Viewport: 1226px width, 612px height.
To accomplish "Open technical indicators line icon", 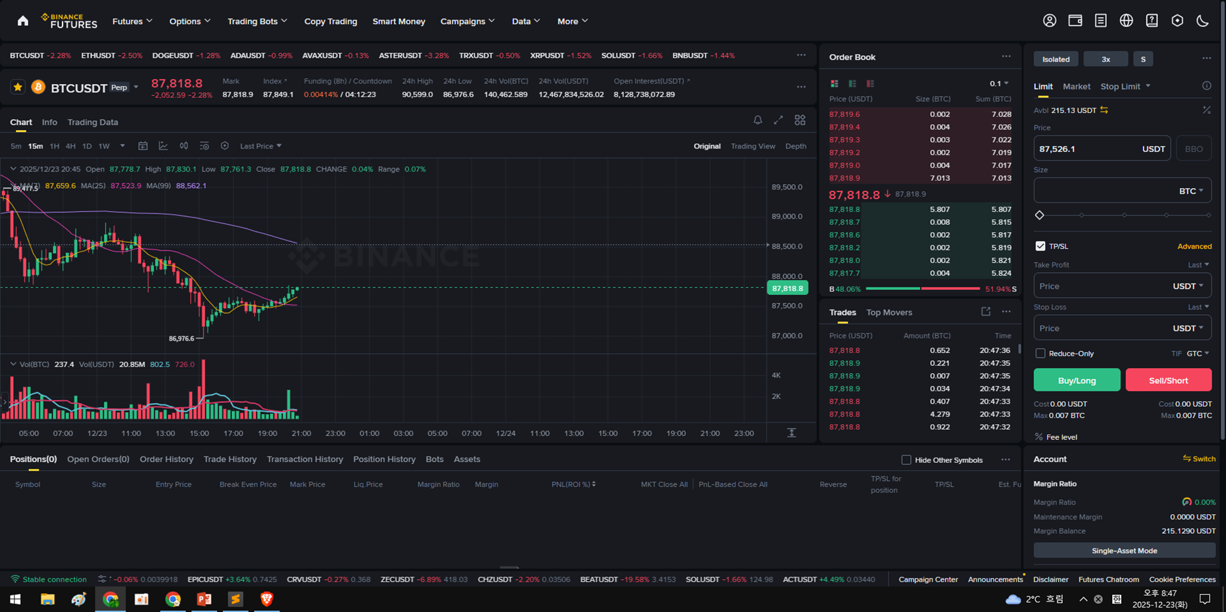I will coord(163,146).
